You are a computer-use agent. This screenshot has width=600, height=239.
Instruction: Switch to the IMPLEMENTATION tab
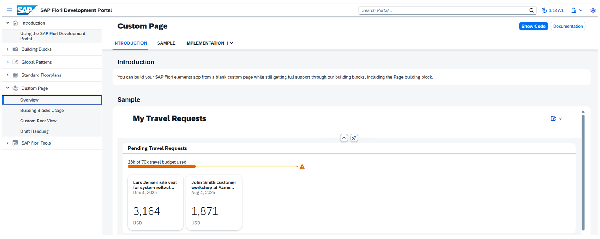pos(205,43)
